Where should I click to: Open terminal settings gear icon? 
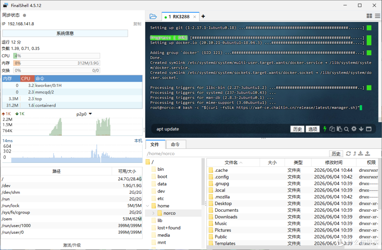point(354,129)
